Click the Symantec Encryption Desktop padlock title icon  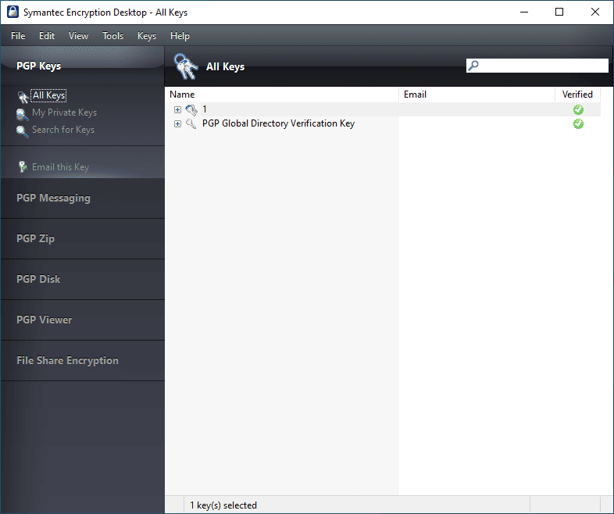pyautogui.click(x=12, y=12)
